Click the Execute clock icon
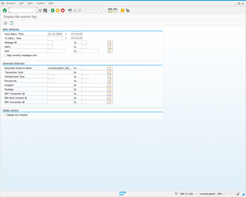Image resolution: width=246 pixels, height=197 pixels. (x=5, y=23)
